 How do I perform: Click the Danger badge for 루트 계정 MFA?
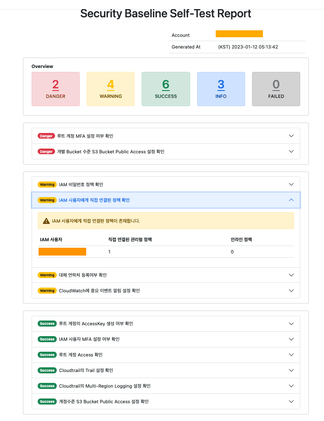(46, 136)
